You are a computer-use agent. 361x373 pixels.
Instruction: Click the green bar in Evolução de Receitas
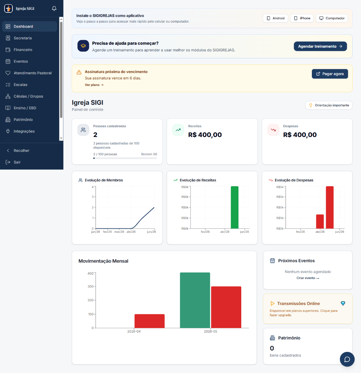coord(235,207)
